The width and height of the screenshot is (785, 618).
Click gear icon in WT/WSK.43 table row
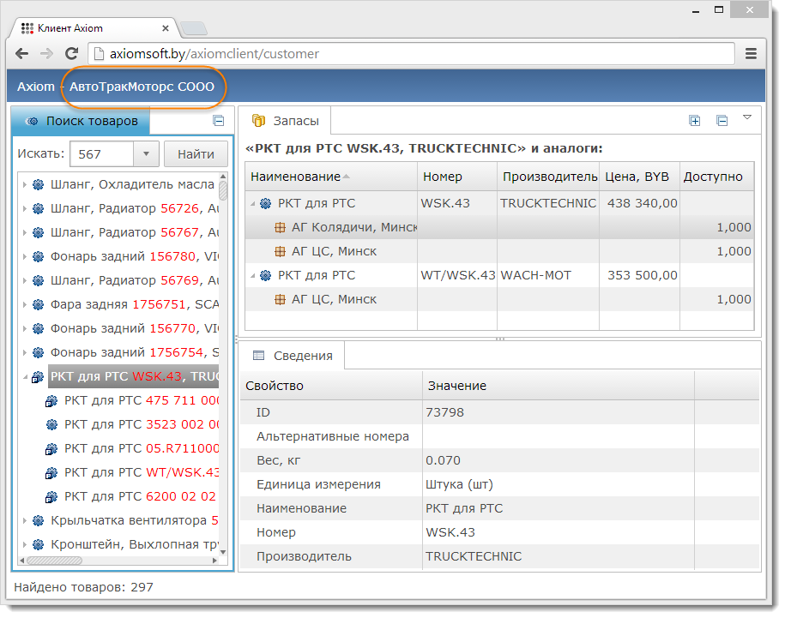(x=266, y=275)
